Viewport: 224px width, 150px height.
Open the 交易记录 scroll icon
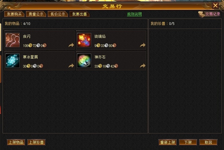pyautogui.click(x=202, y=14)
